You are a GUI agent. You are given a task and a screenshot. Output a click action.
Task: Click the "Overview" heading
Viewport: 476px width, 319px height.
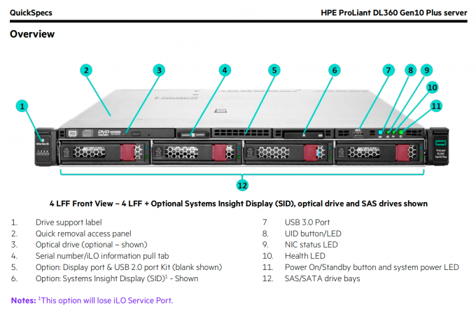[32, 34]
